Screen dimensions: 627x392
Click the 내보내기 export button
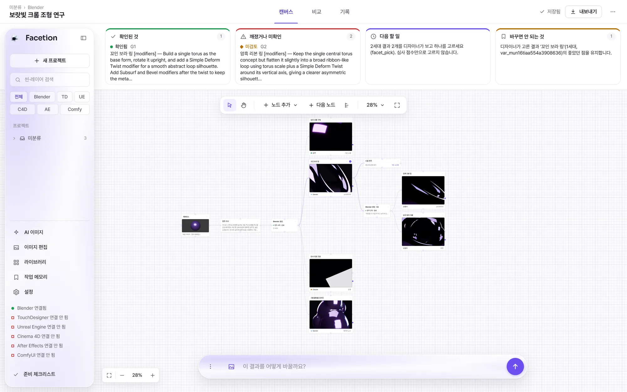(x=583, y=12)
